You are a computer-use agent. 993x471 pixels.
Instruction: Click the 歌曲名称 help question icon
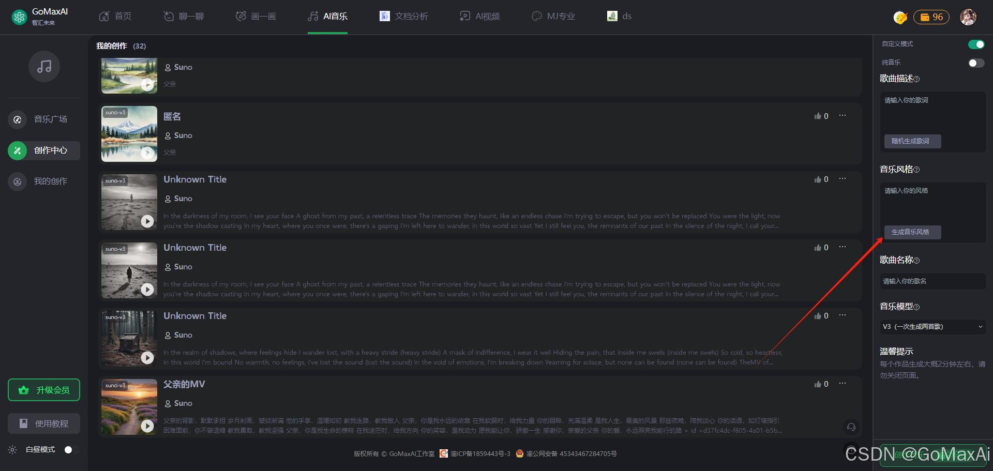[917, 261]
